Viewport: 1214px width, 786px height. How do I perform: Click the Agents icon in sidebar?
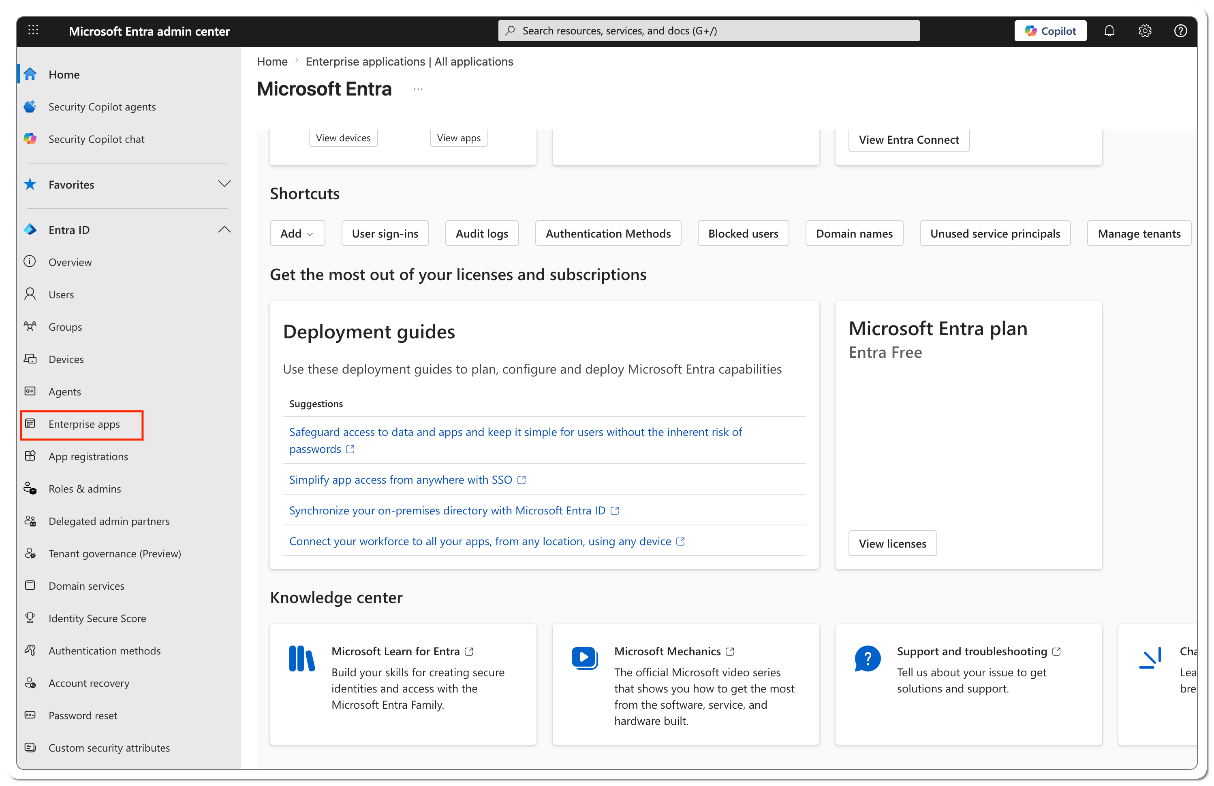(x=30, y=391)
